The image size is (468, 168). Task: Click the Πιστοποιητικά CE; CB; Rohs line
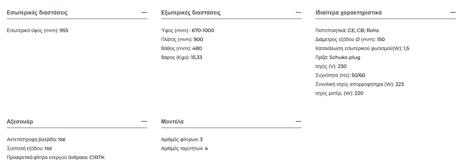click(347, 30)
